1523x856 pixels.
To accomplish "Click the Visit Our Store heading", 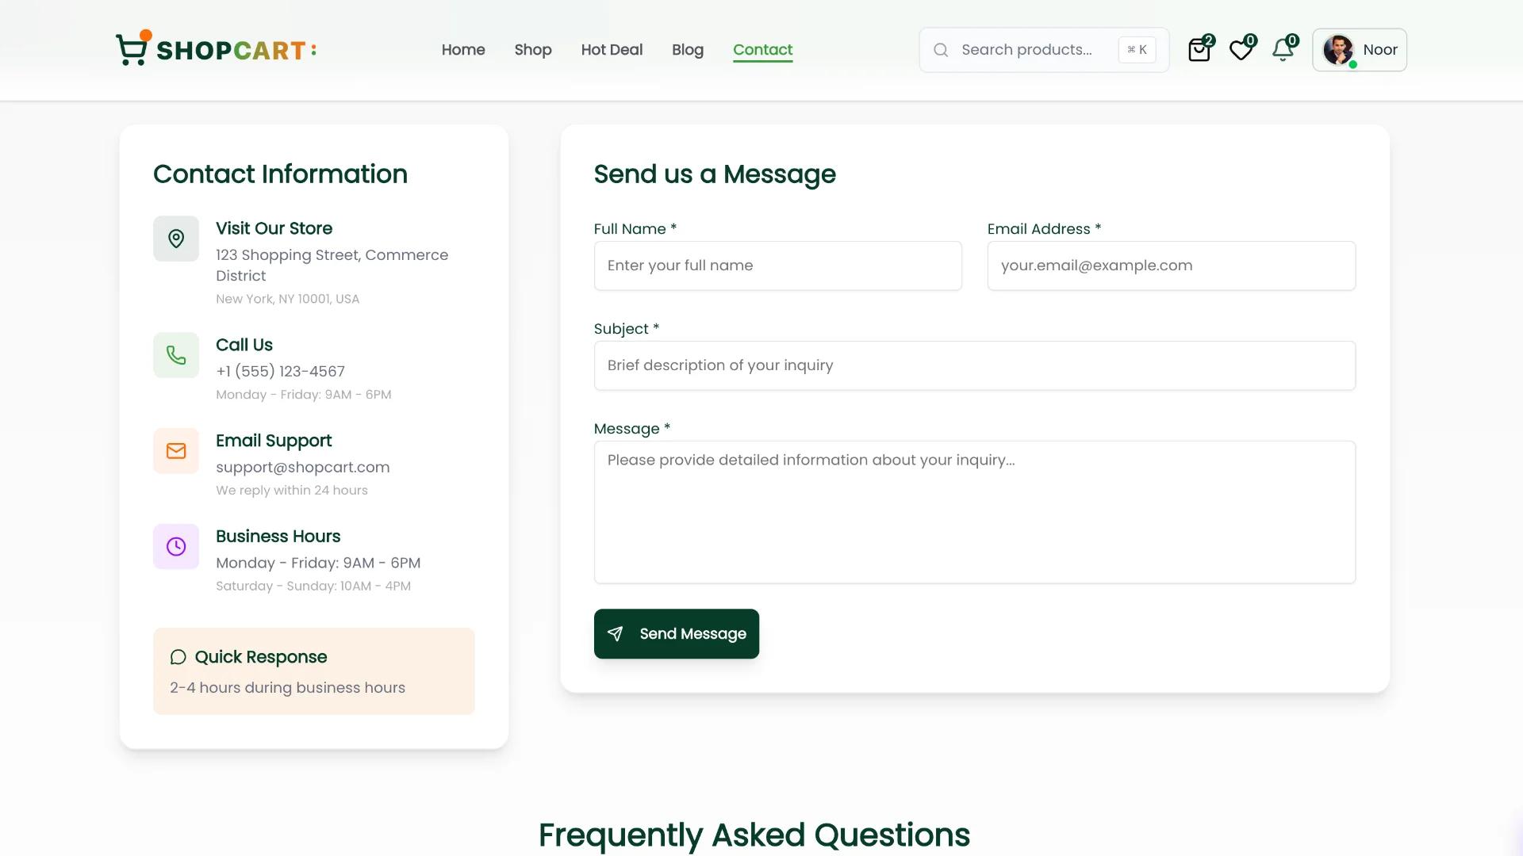I will (x=274, y=228).
